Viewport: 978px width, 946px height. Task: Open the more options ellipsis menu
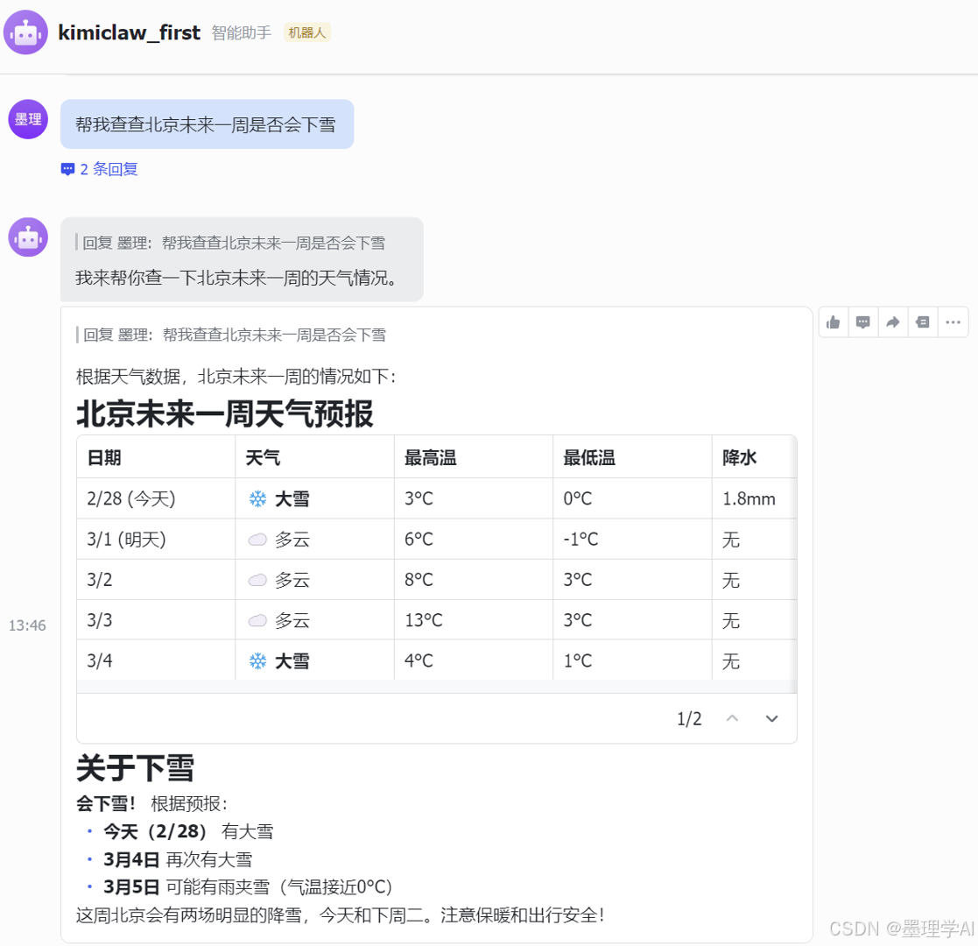tap(953, 322)
